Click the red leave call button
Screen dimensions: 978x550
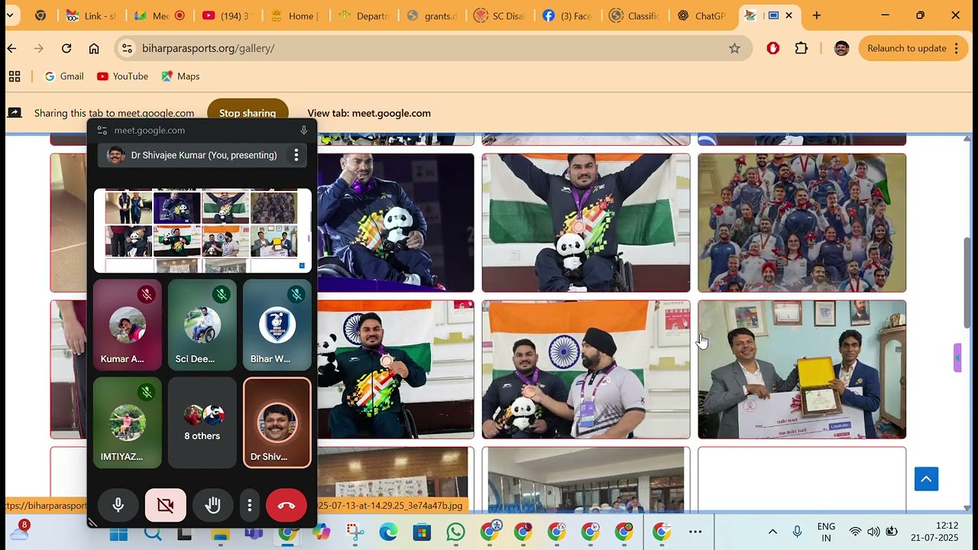pyautogui.click(x=287, y=506)
